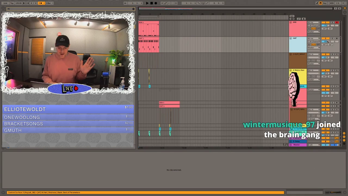The width and height of the screenshot is (348, 196).
Task: Select the B Delay return track
Action: 298,142
